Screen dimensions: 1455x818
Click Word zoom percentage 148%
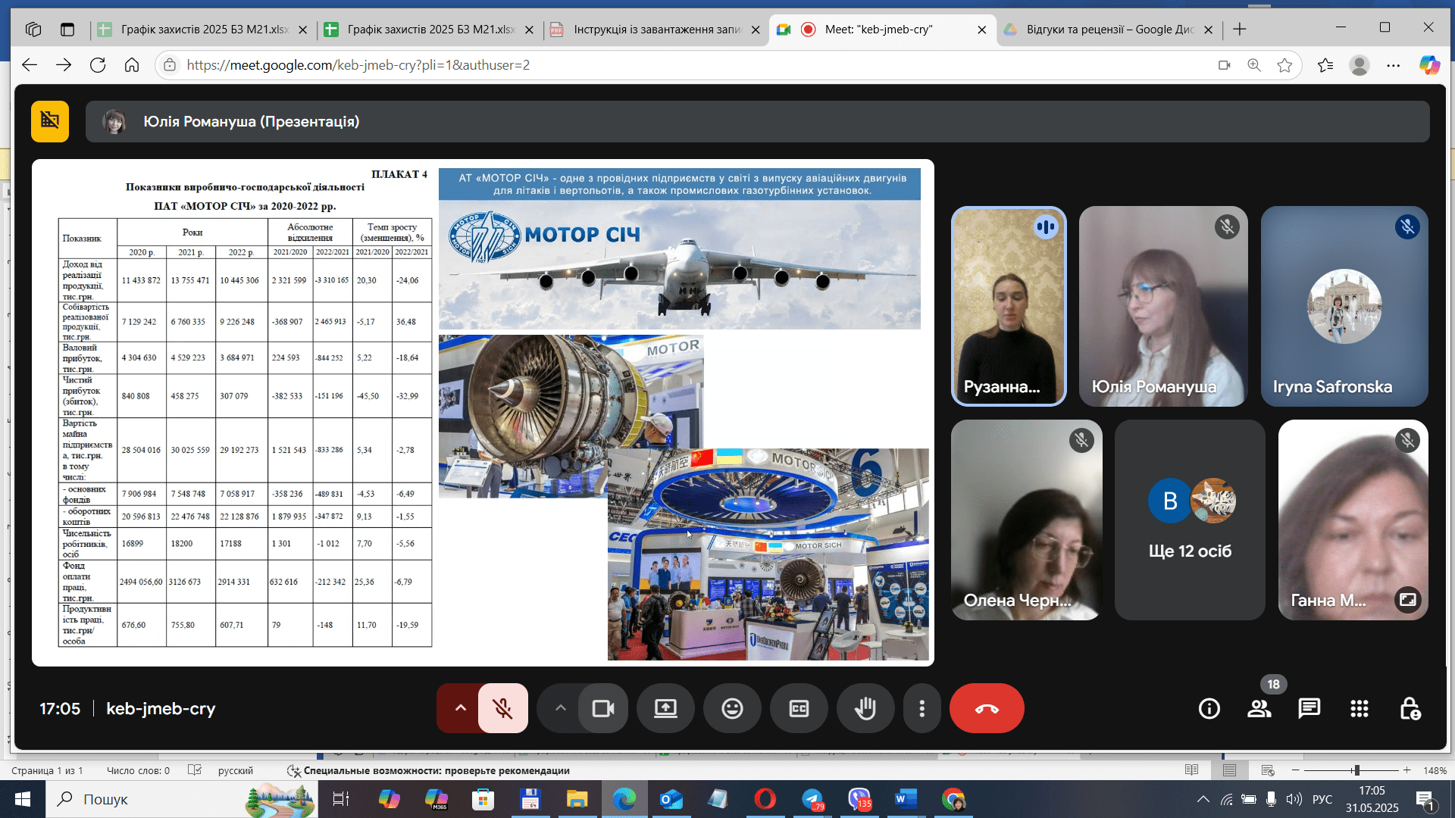(x=1435, y=770)
